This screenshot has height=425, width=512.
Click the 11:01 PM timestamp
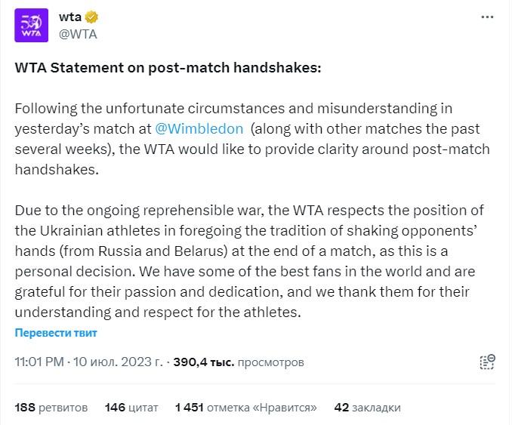coord(39,362)
